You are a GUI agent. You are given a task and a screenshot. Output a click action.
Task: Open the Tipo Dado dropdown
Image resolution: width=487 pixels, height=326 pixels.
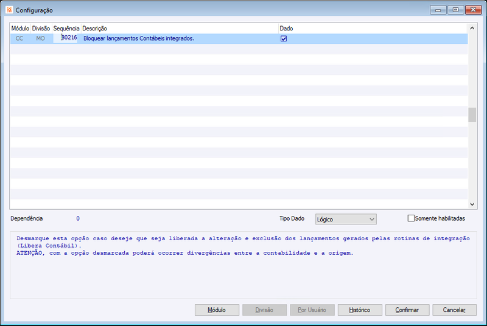click(x=346, y=220)
